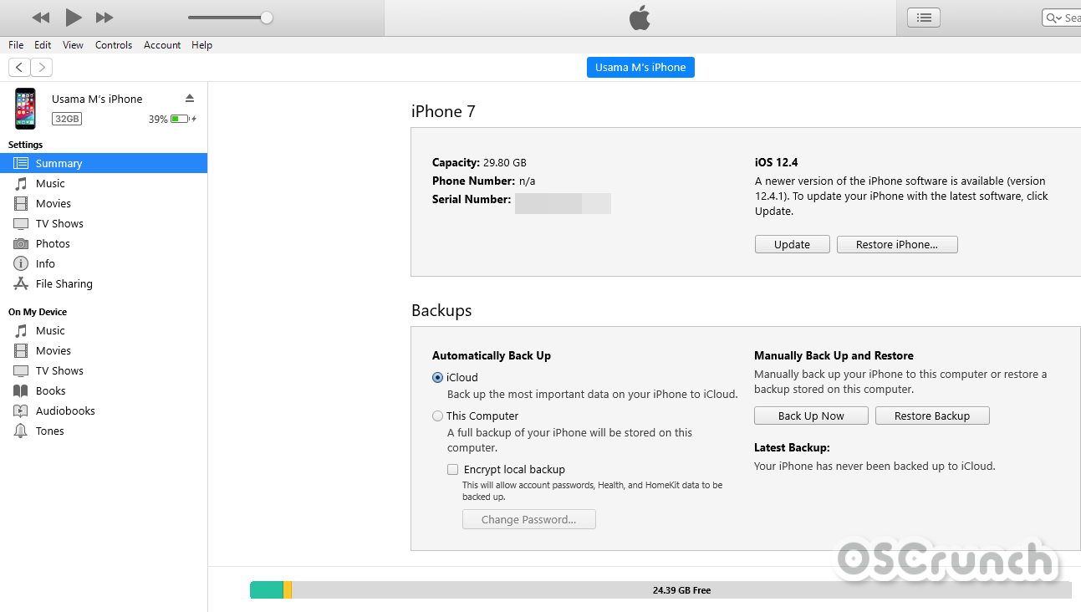Click the On My Device Music icon
This screenshot has width=1081, height=612.
(21, 330)
